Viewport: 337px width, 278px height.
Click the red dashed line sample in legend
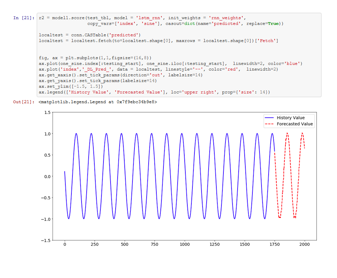pyautogui.click(x=270, y=124)
